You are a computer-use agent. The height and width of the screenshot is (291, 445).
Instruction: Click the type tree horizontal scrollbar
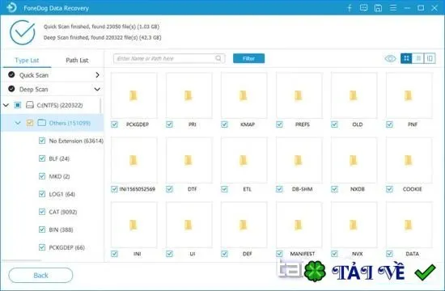[x=22, y=259]
